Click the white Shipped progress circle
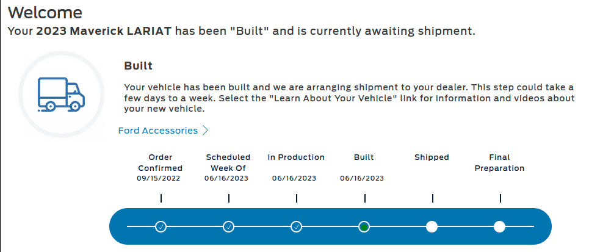Image resolution: width=589 pixels, height=252 pixels. point(432,227)
